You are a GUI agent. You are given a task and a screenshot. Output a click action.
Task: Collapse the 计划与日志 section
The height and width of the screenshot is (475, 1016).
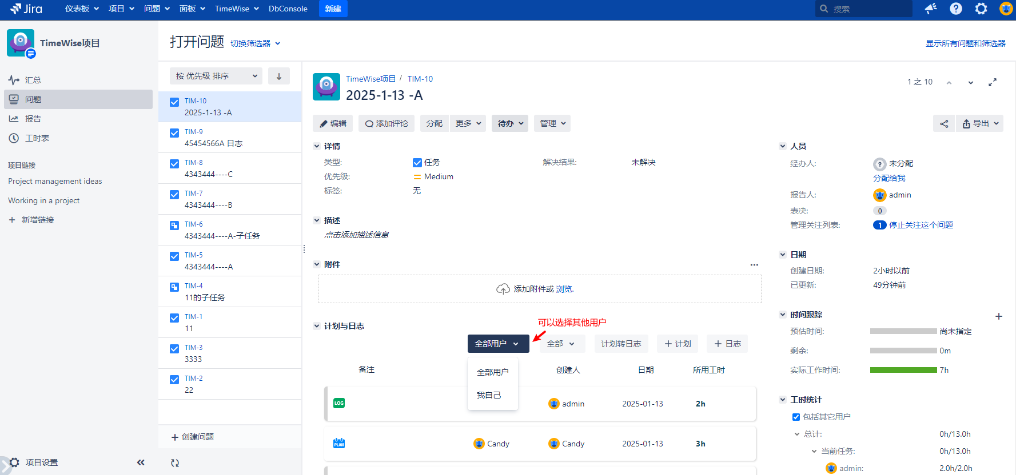(x=317, y=326)
